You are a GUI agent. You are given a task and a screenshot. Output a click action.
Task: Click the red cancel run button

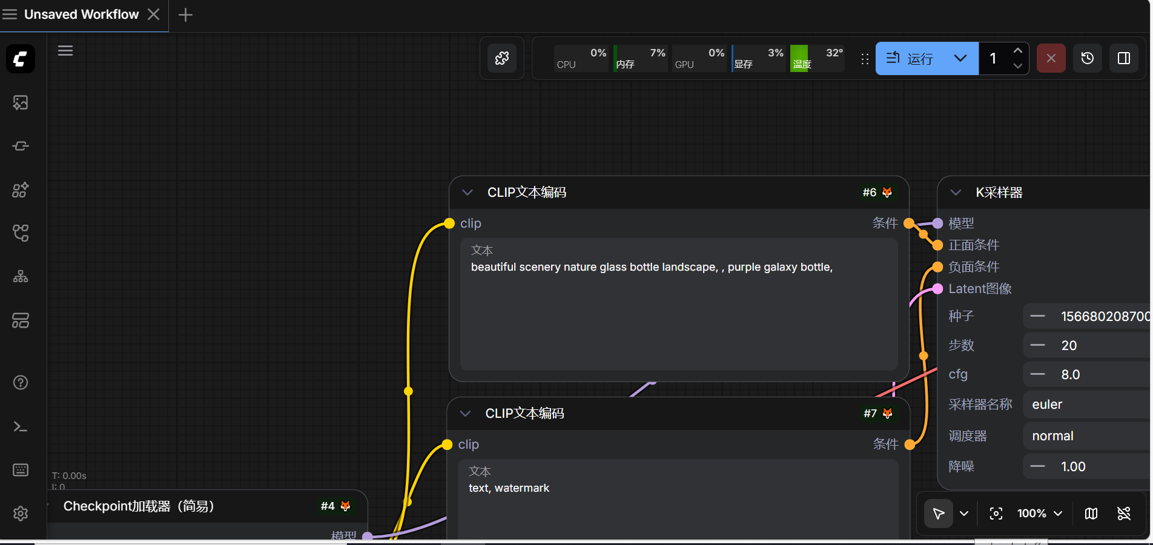(x=1051, y=58)
